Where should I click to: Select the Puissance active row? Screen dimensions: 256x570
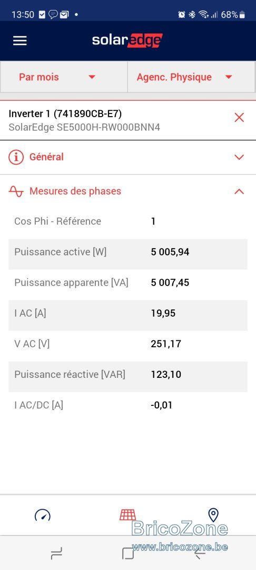coord(128,252)
